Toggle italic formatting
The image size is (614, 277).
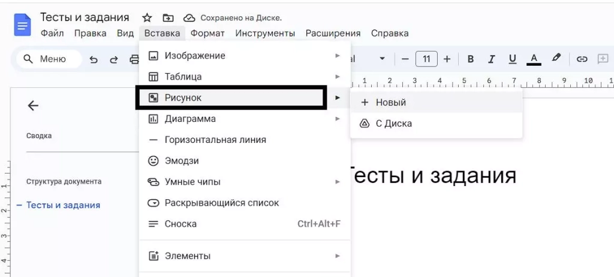pyautogui.click(x=491, y=59)
